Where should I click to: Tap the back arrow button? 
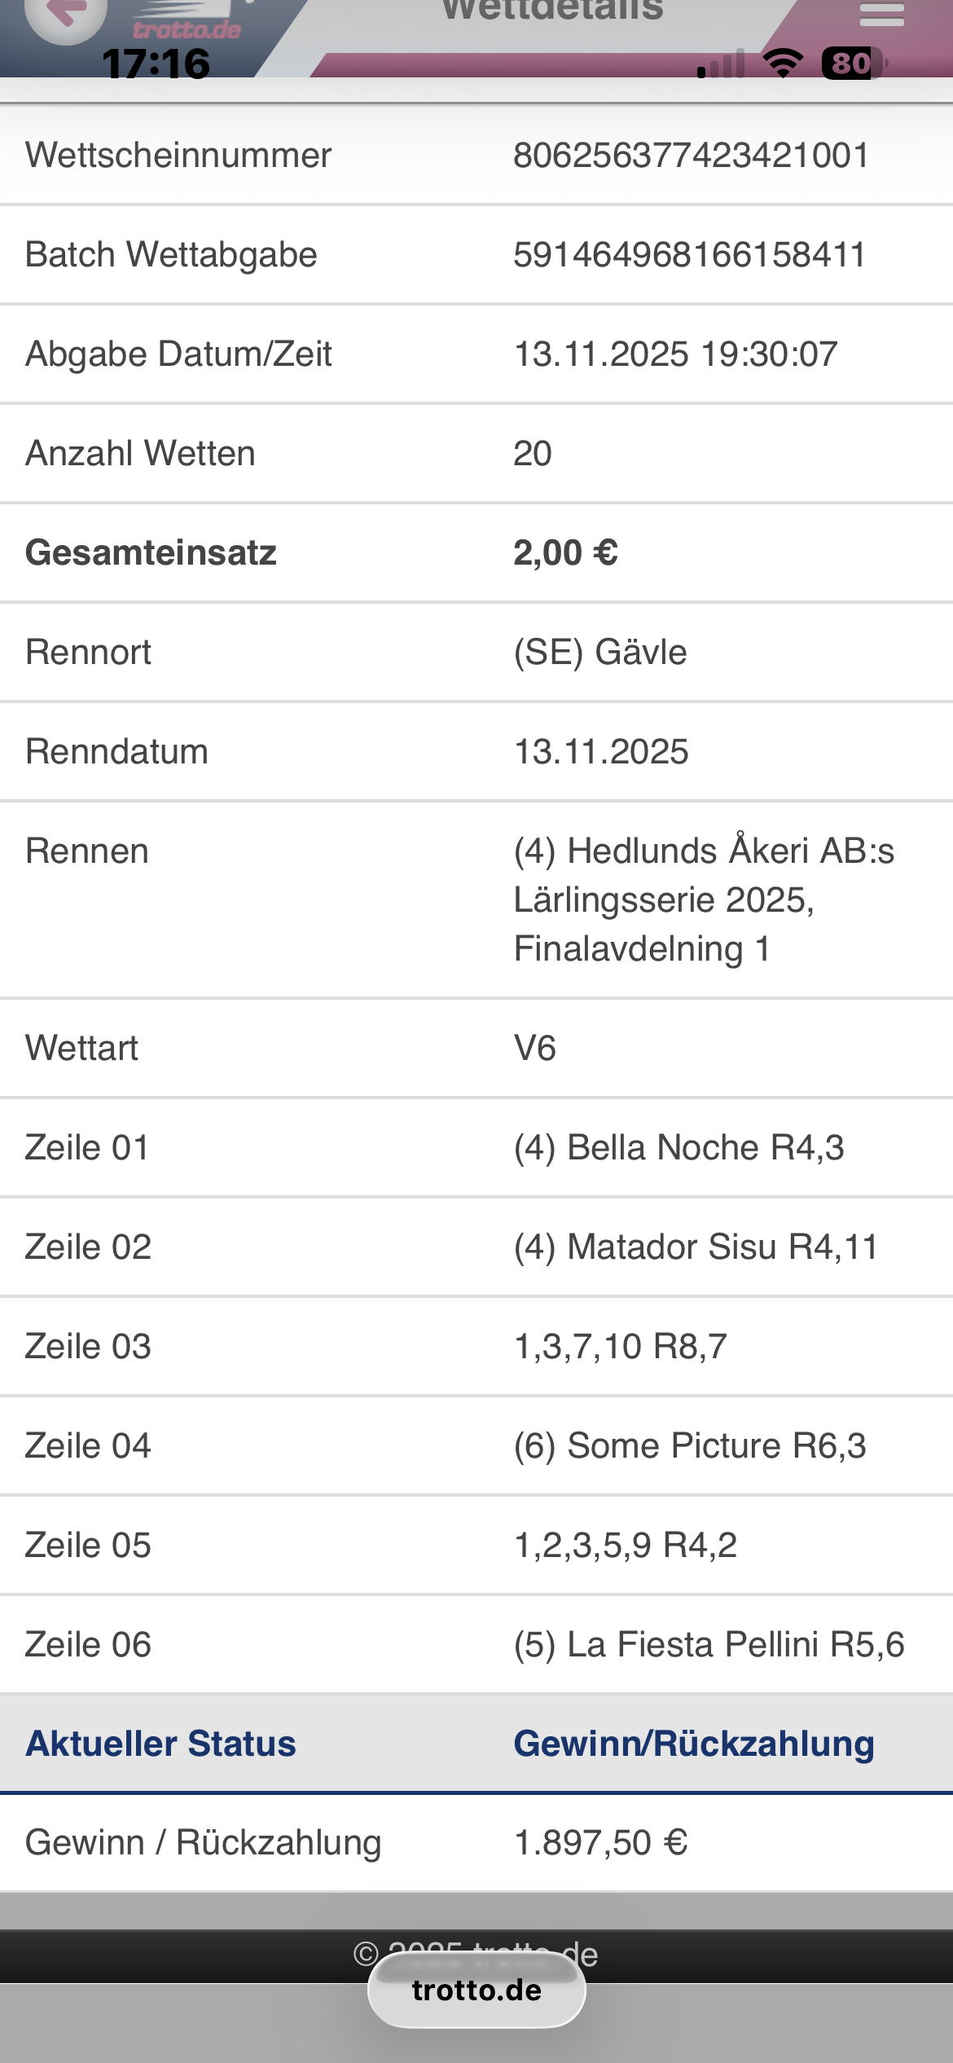coord(65,15)
